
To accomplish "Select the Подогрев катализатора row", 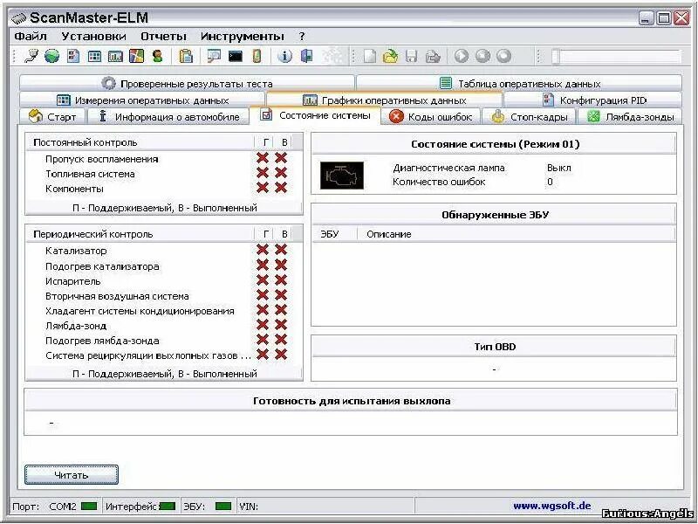I will point(164,266).
